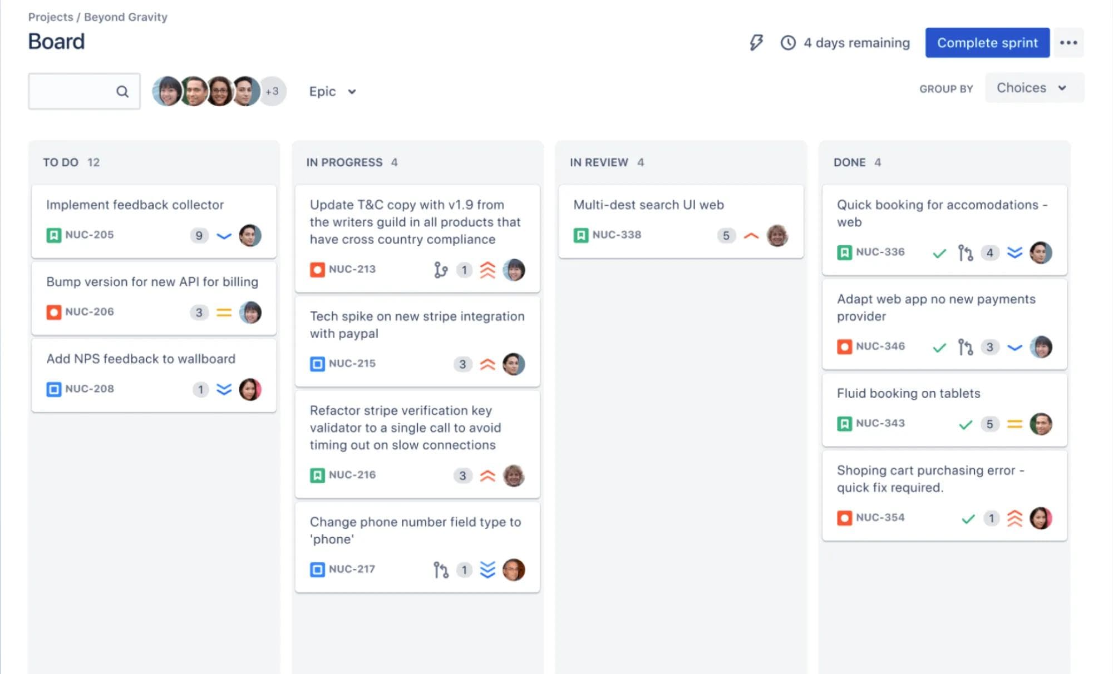Viewport: 1113px width, 674px height.
Task: Open the Choices group-by dropdown
Action: point(1033,88)
